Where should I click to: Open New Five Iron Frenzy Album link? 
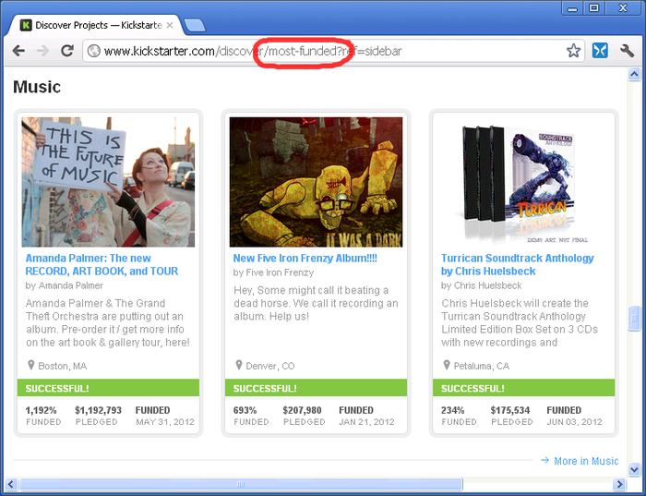305,258
